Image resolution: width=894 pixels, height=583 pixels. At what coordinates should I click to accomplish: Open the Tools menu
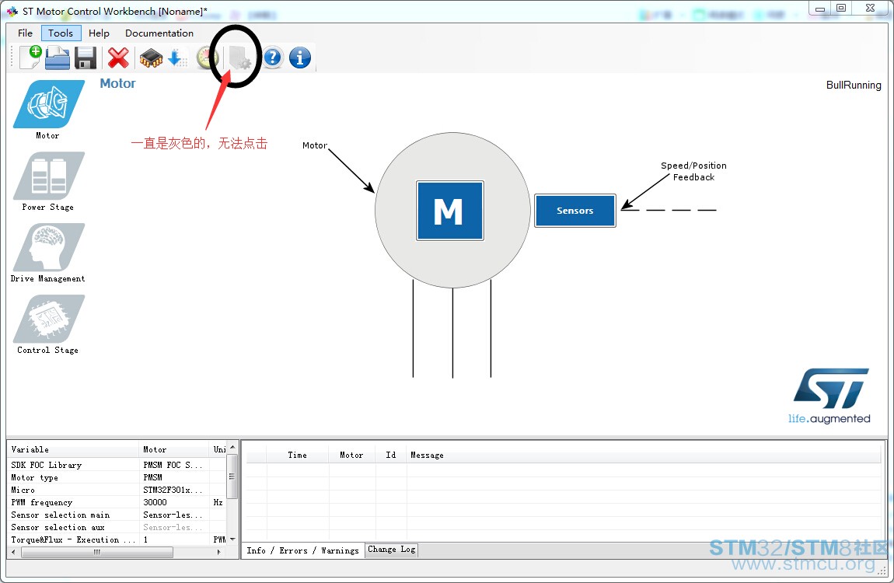coord(61,33)
